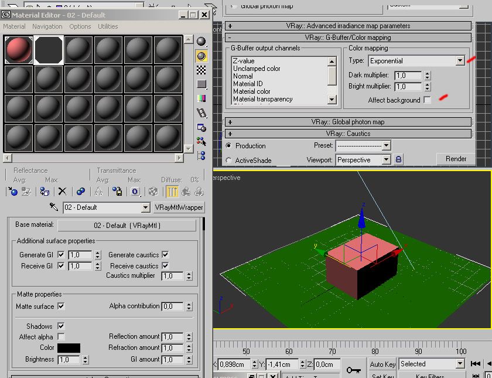
Task: Select Material ID in G-Buffer channels list
Action: (x=248, y=84)
